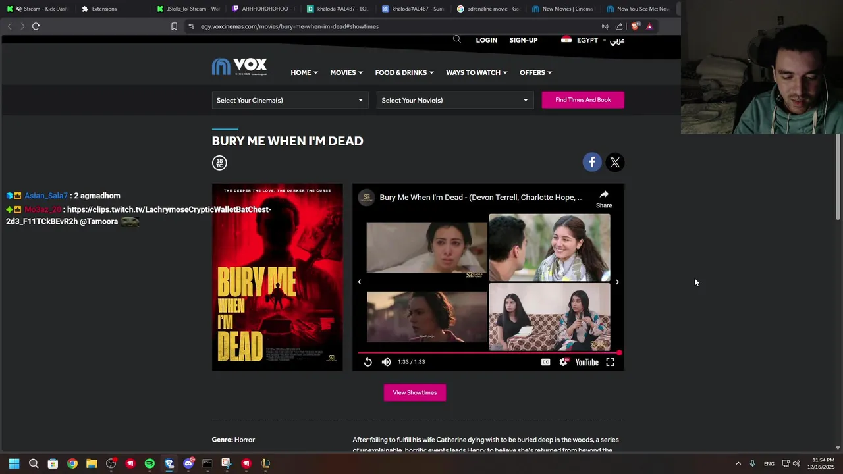Click the page vertical scrollbar
The height and width of the screenshot is (474, 843).
[x=838, y=178]
